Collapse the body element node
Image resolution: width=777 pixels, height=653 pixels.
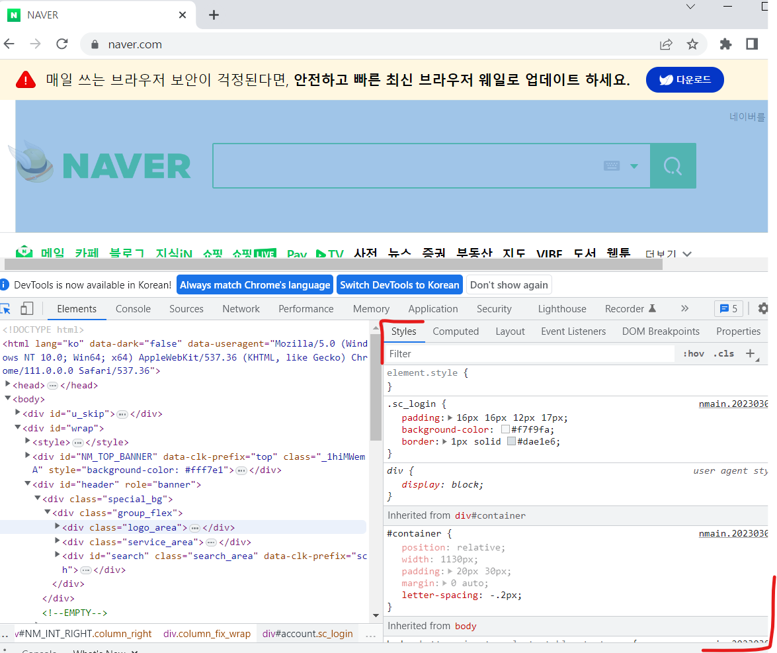7,398
